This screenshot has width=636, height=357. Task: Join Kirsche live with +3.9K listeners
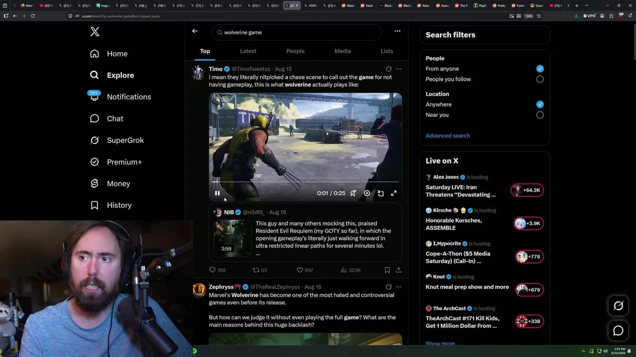(529, 224)
